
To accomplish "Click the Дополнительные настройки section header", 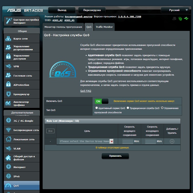I will click(22, 113).
